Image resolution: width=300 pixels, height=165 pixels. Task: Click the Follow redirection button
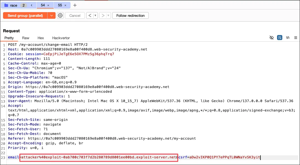131,16
